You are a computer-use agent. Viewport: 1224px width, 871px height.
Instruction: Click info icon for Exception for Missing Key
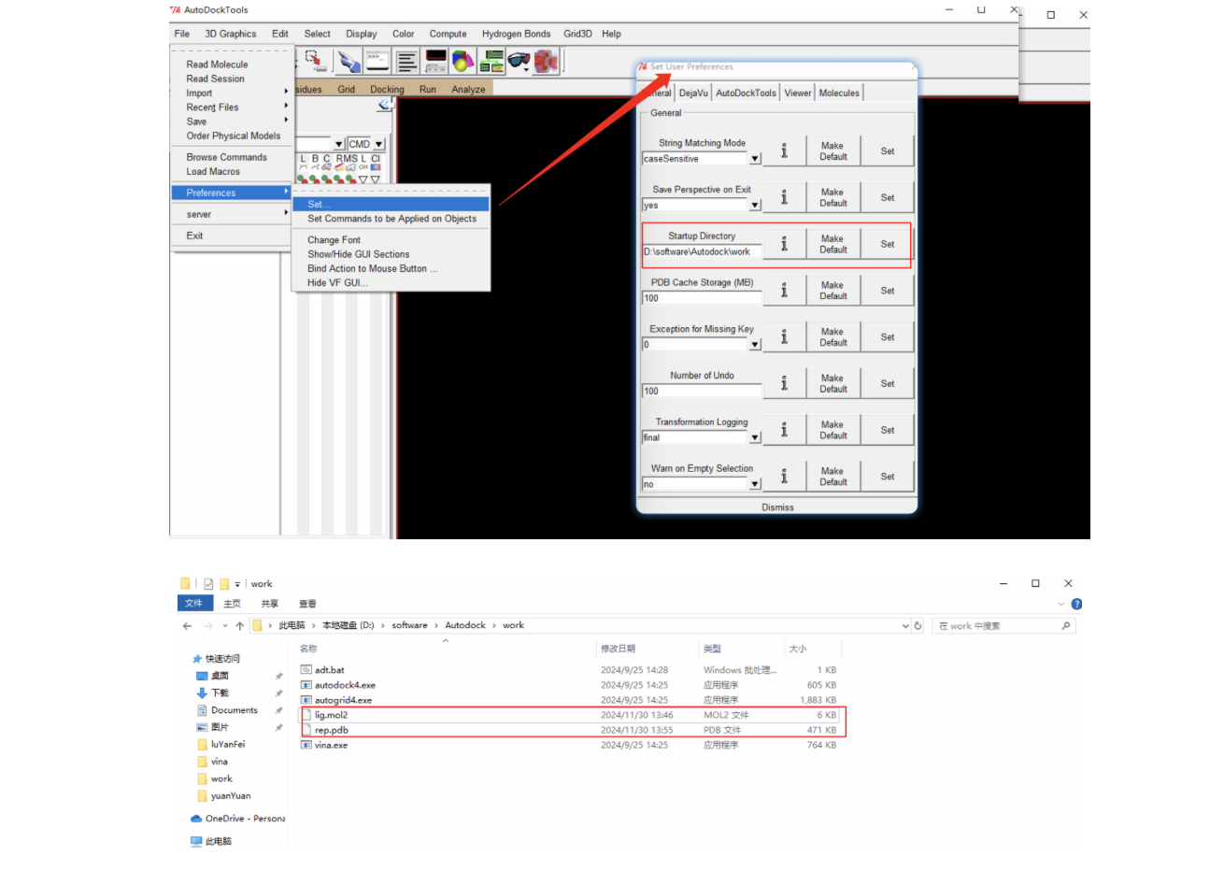coord(784,336)
